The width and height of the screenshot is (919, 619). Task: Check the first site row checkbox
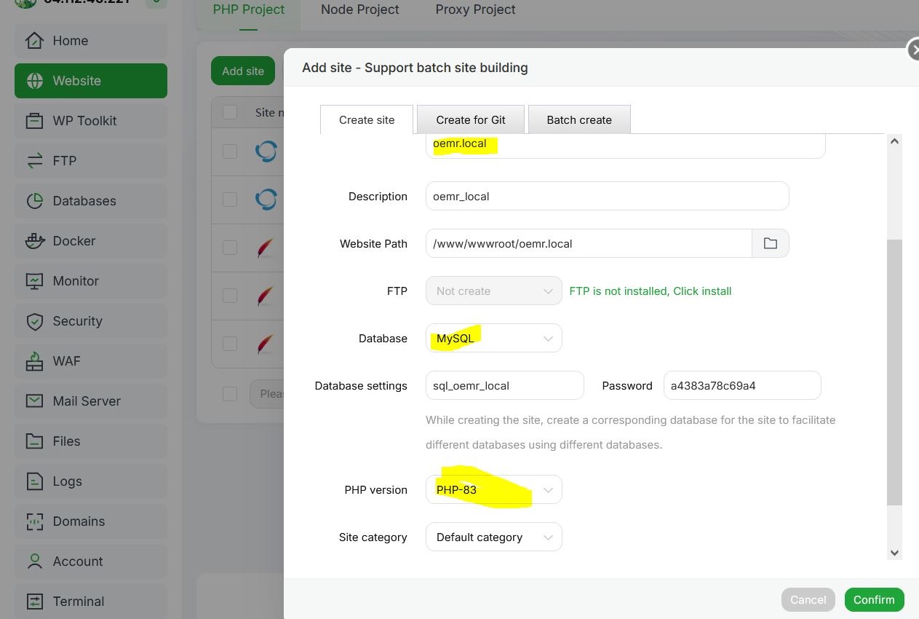(230, 151)
